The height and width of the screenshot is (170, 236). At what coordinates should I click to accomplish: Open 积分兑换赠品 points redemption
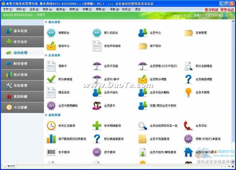189,66
